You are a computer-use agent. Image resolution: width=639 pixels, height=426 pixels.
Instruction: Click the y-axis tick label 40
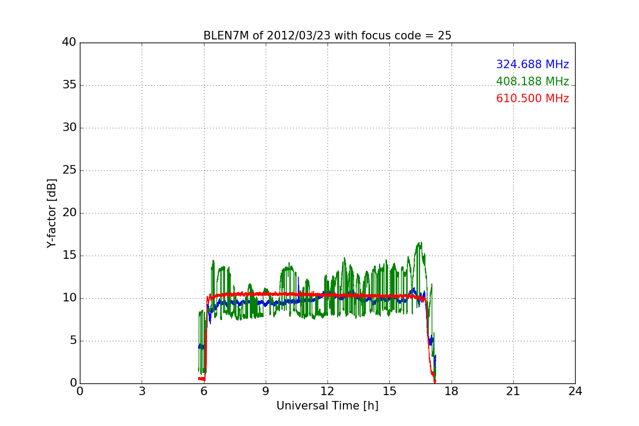coord(69,43)
